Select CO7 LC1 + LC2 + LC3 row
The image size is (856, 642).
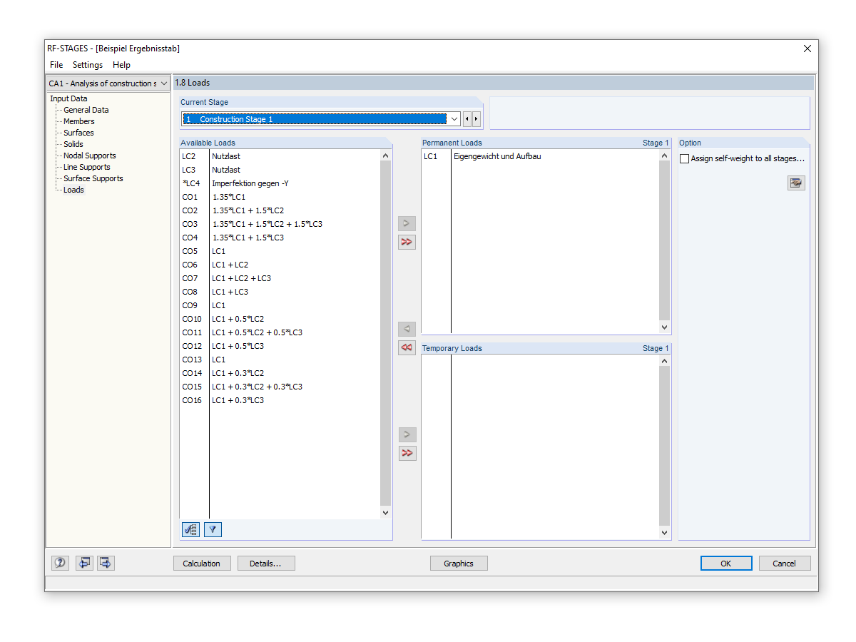pyautogui.click(x=280, y=278)
